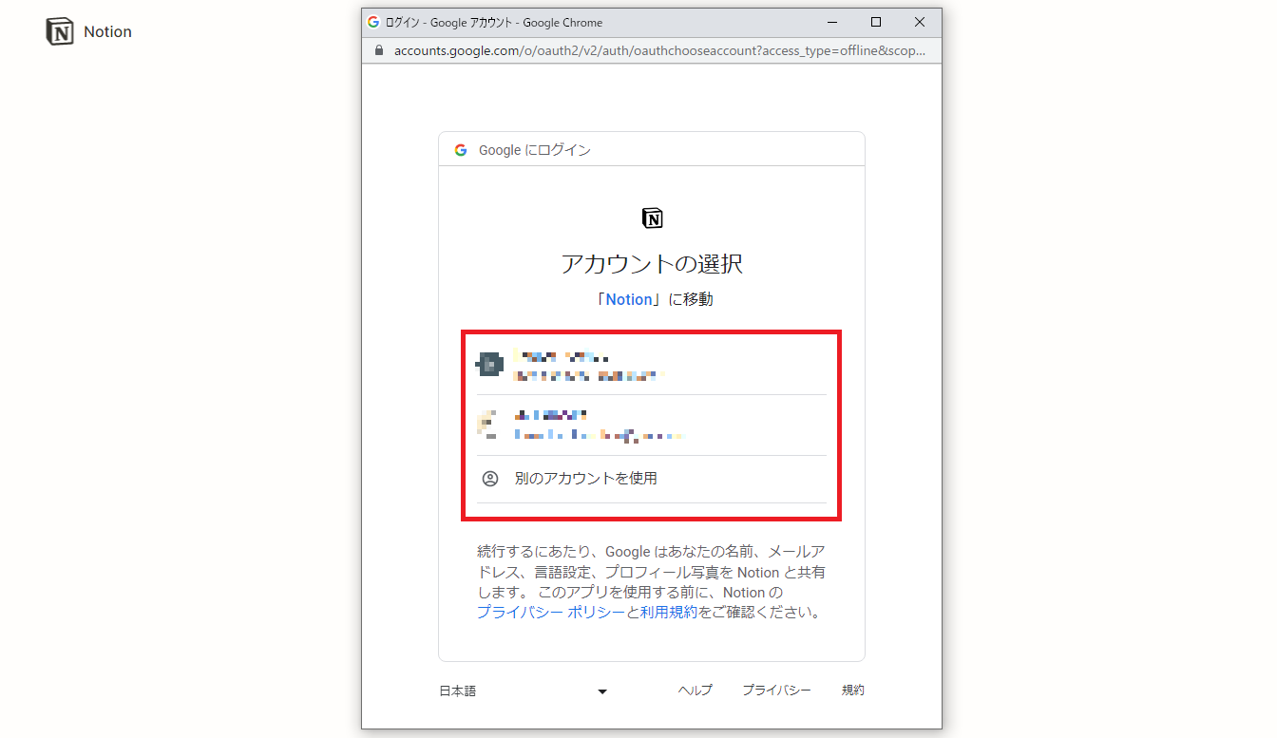The height and width of the screenshot is (738, 1277).
Task: Click the プライバシー item in the footer
Action: [x=777, y=690]
